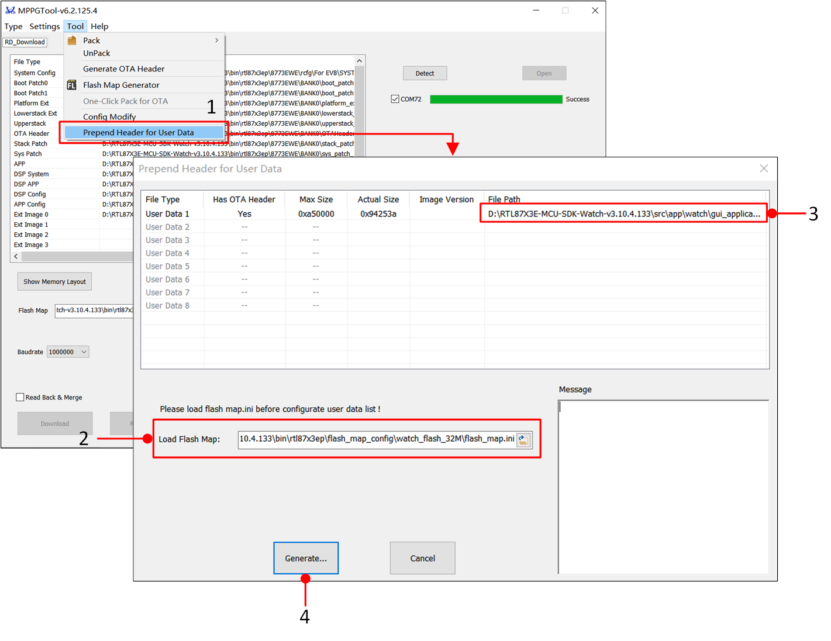The width and height of the screenshot is (831, 641).
Task: Click the Detect button
Action: [425, 74]
